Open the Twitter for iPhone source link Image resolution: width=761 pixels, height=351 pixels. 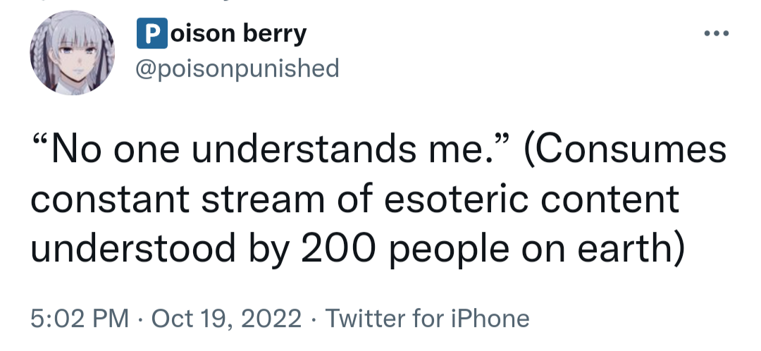click(x=428, y=318)
